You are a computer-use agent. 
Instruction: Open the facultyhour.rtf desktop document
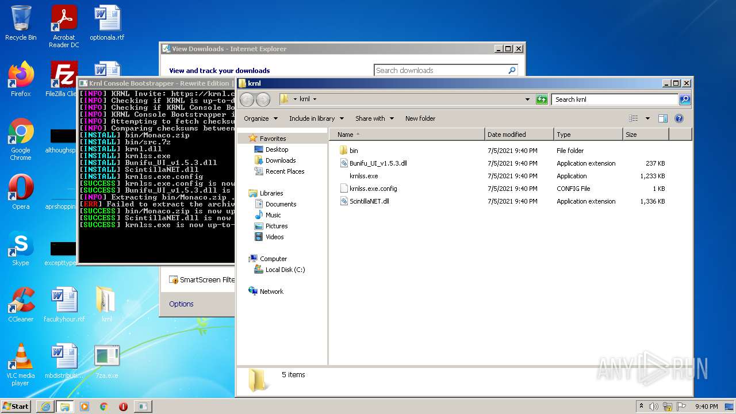[x=64, y=305]
